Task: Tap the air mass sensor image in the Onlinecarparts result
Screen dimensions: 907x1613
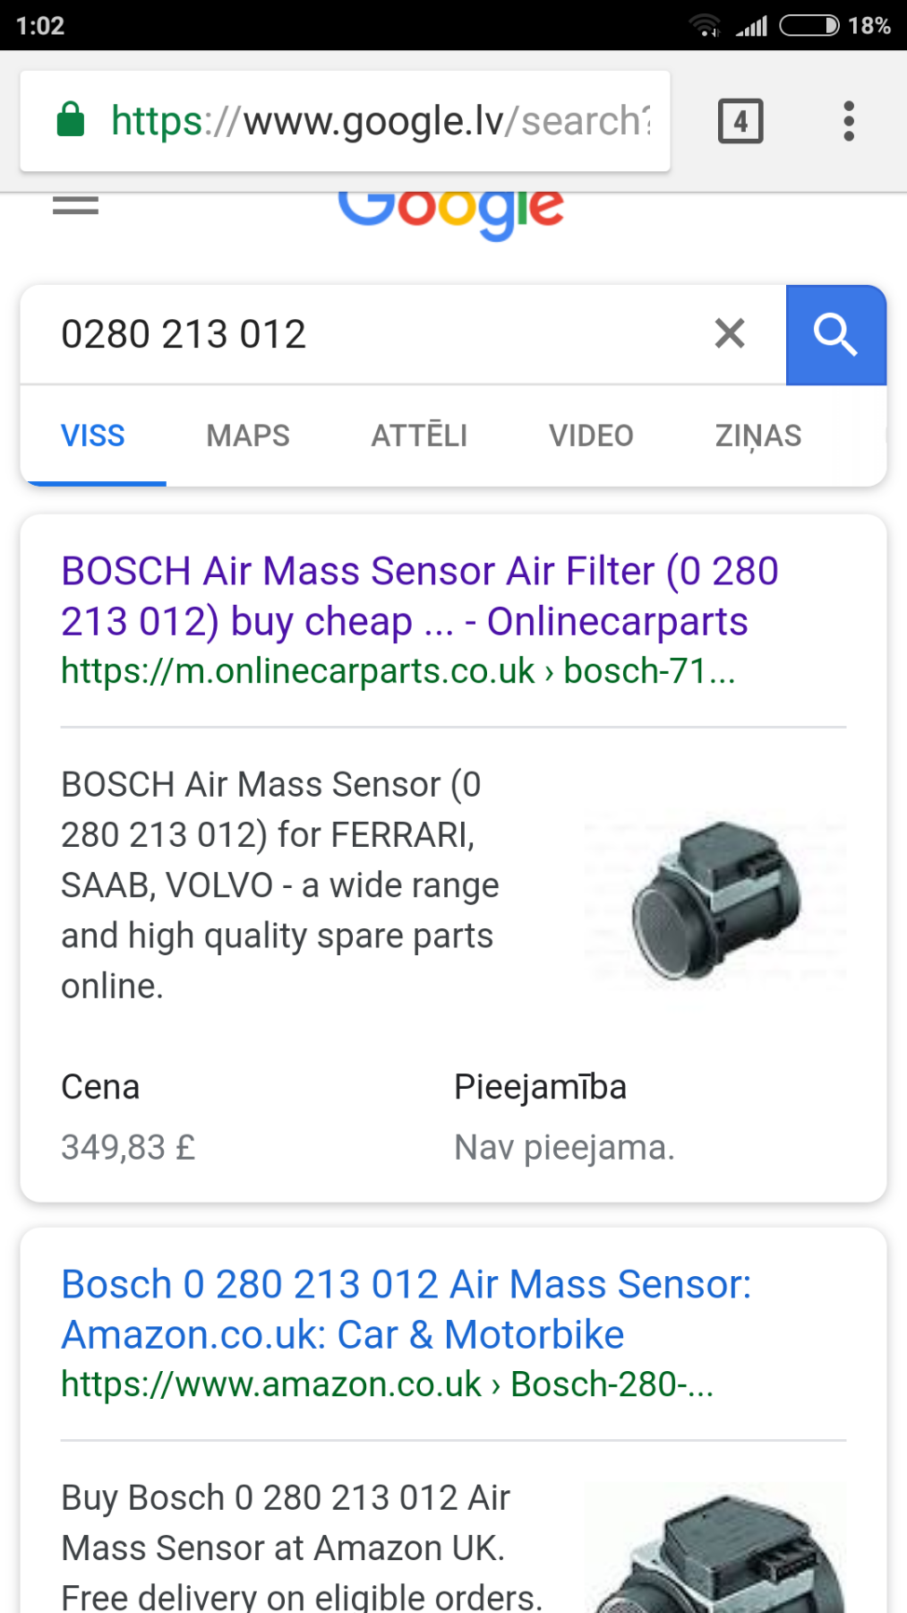Action: point(715,900)
